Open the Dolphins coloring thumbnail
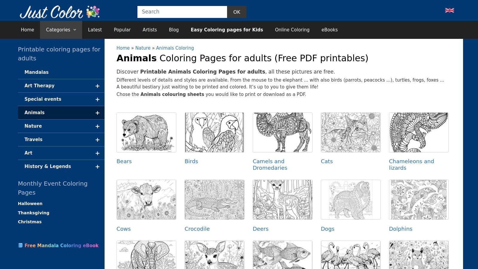Screen dimensions: 478x269 [419, 199]
